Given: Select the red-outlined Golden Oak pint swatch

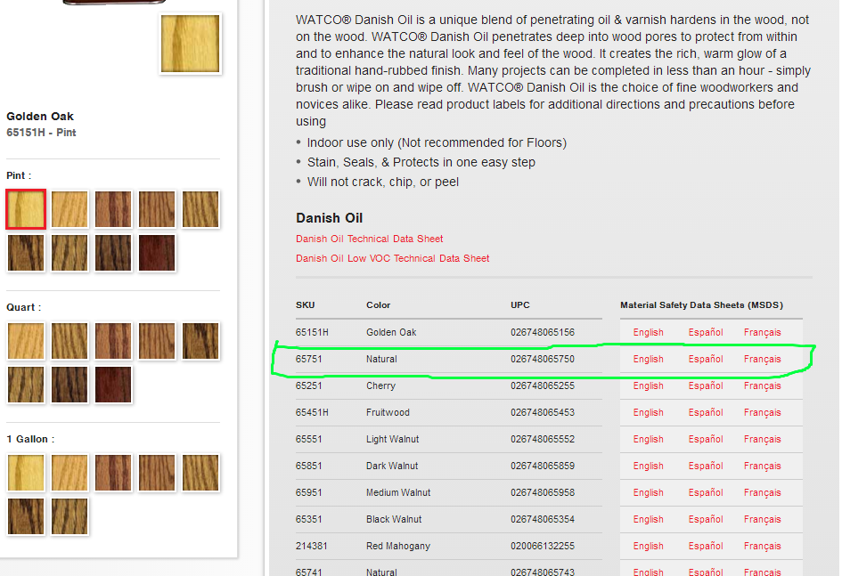Looking at the screenshot, I should [x=26, y=209].
